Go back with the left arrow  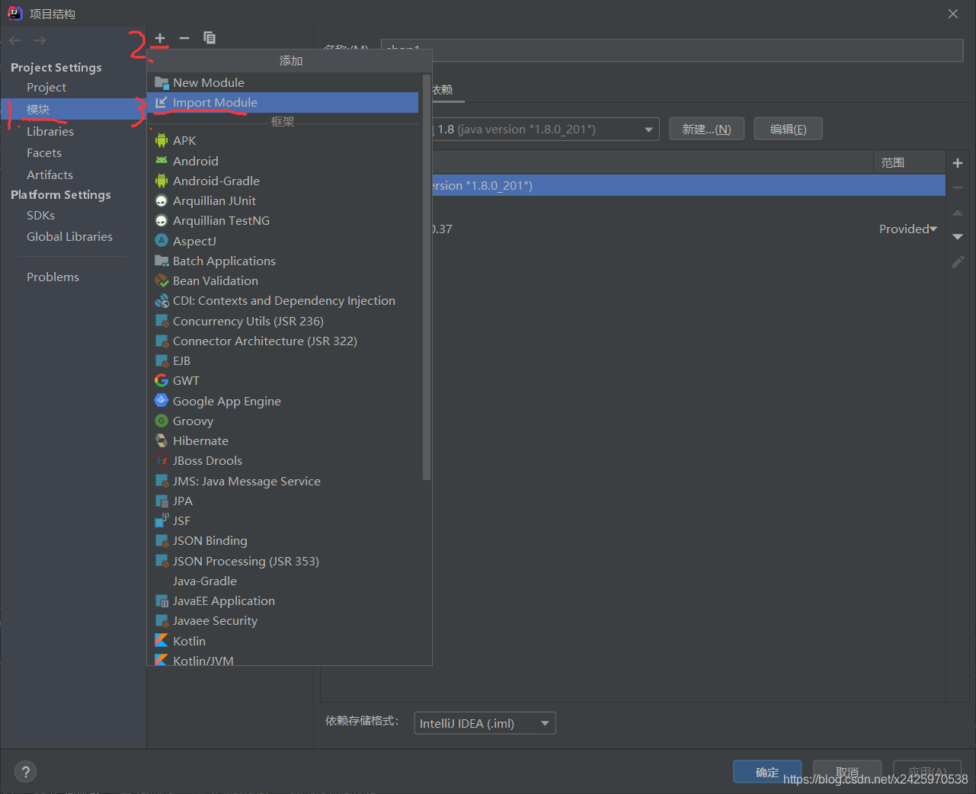(15, 40)
